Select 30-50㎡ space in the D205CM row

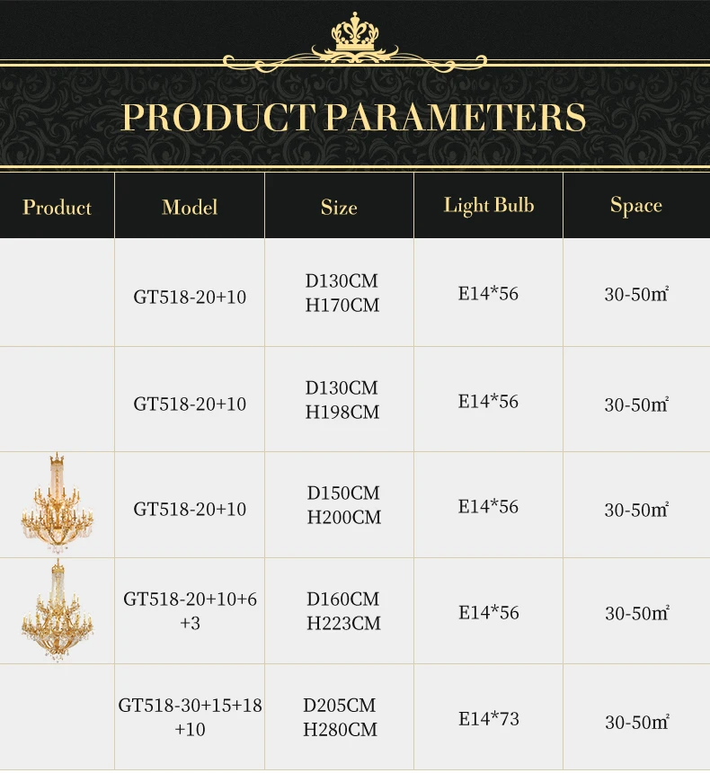point(636,721)
